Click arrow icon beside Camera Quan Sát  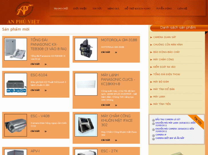(151, 37)
